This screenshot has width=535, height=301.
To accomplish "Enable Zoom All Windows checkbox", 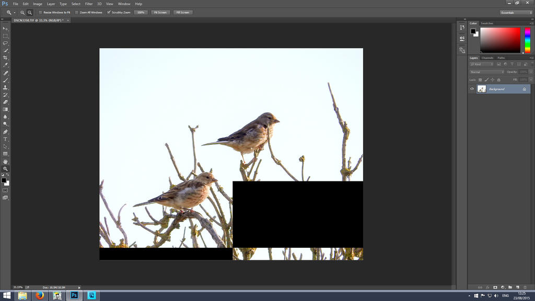I will [77, 12].
